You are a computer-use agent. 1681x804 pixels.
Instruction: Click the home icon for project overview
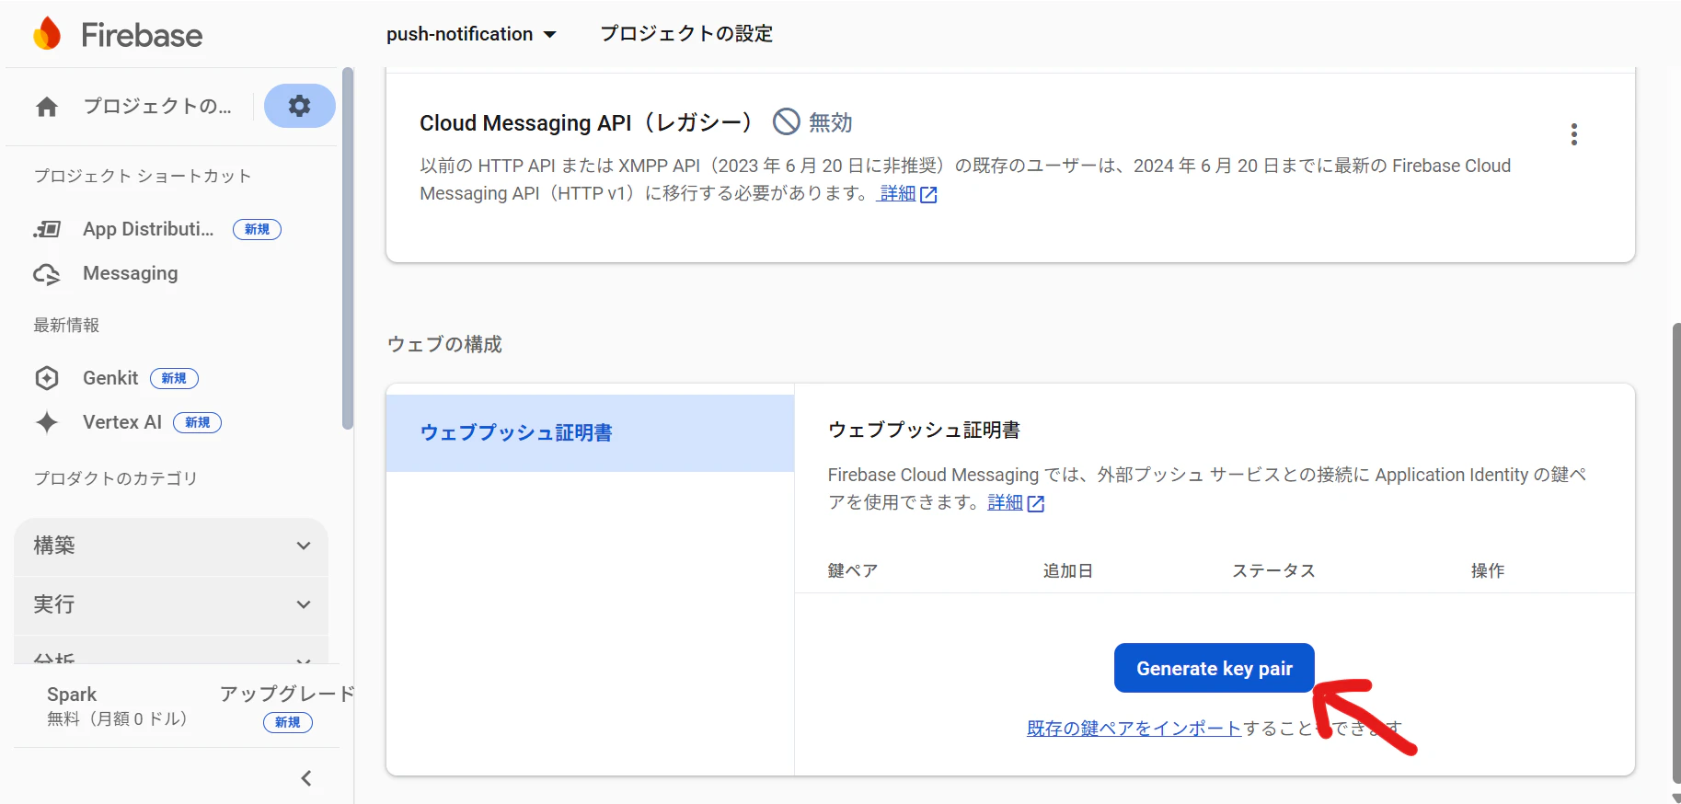coord(47,107)
